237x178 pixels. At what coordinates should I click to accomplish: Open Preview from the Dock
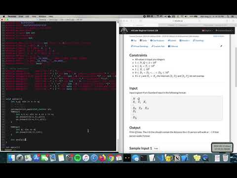click(x=53, y=158)
